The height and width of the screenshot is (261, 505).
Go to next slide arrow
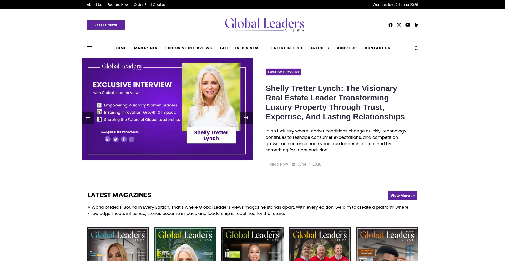[x=246, y=118]
